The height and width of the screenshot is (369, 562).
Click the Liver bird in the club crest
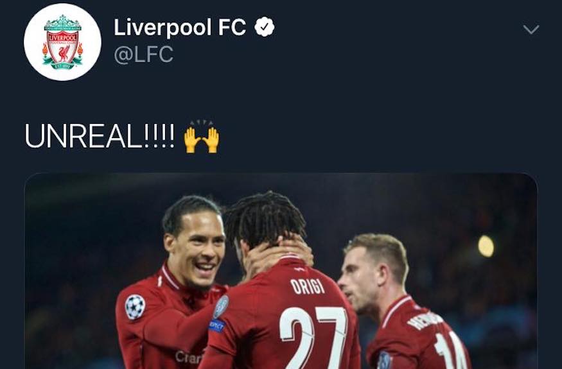pyautogui.click(x=64, y=54)
